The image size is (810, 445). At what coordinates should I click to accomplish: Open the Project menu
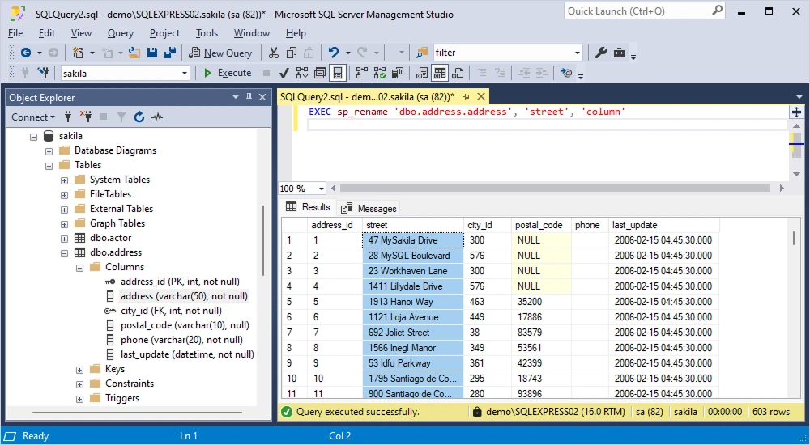point(164,33)
